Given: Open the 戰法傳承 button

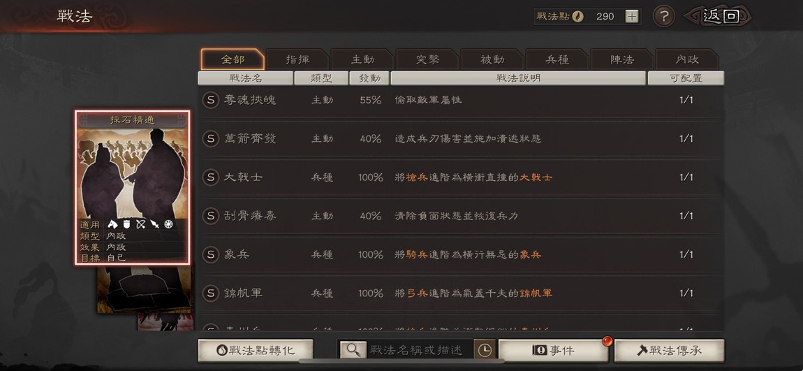Looking at the screenshot, I should click(x=670, y=351).
